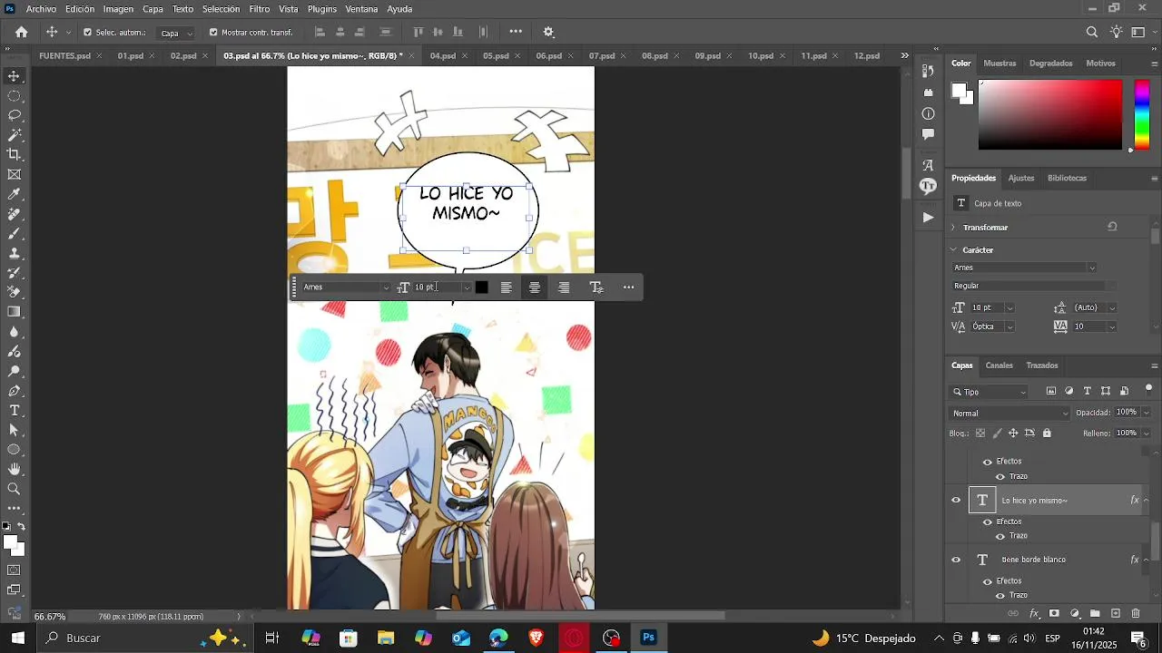The image size is (1162, 653).
Task: Open the History panel icon
Action: [928, 72]
